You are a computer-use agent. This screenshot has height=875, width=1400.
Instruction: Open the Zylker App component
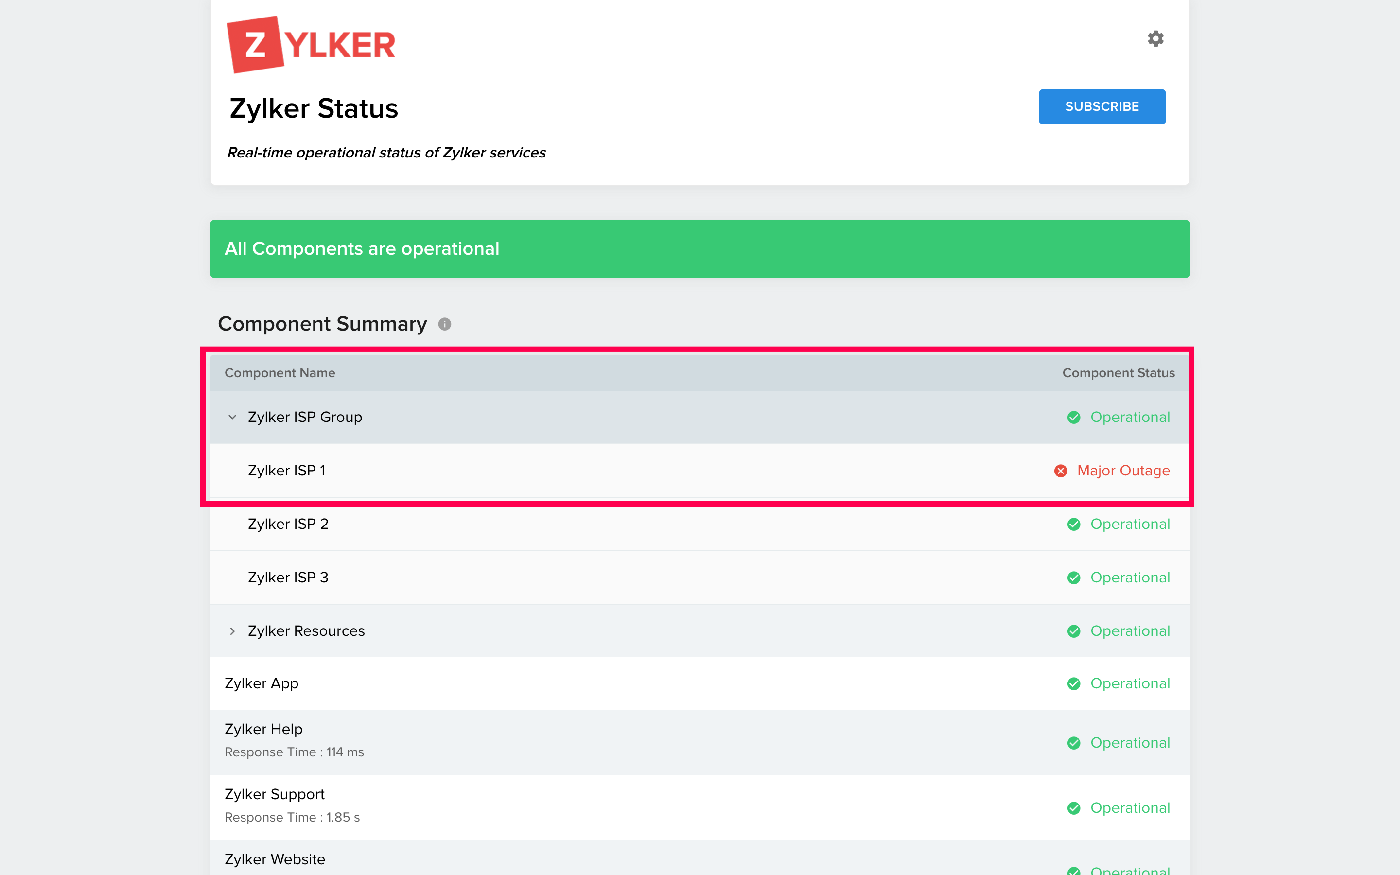[x=262, y=683]
